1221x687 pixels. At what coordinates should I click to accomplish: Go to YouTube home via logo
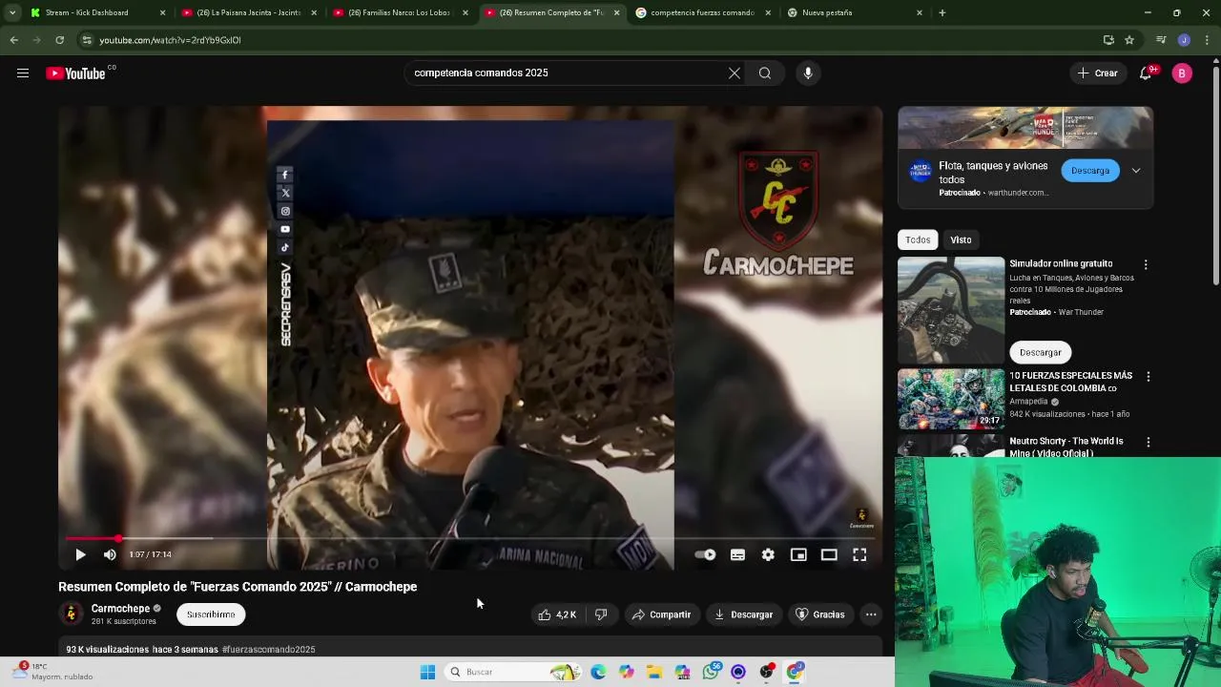(76, 73)
